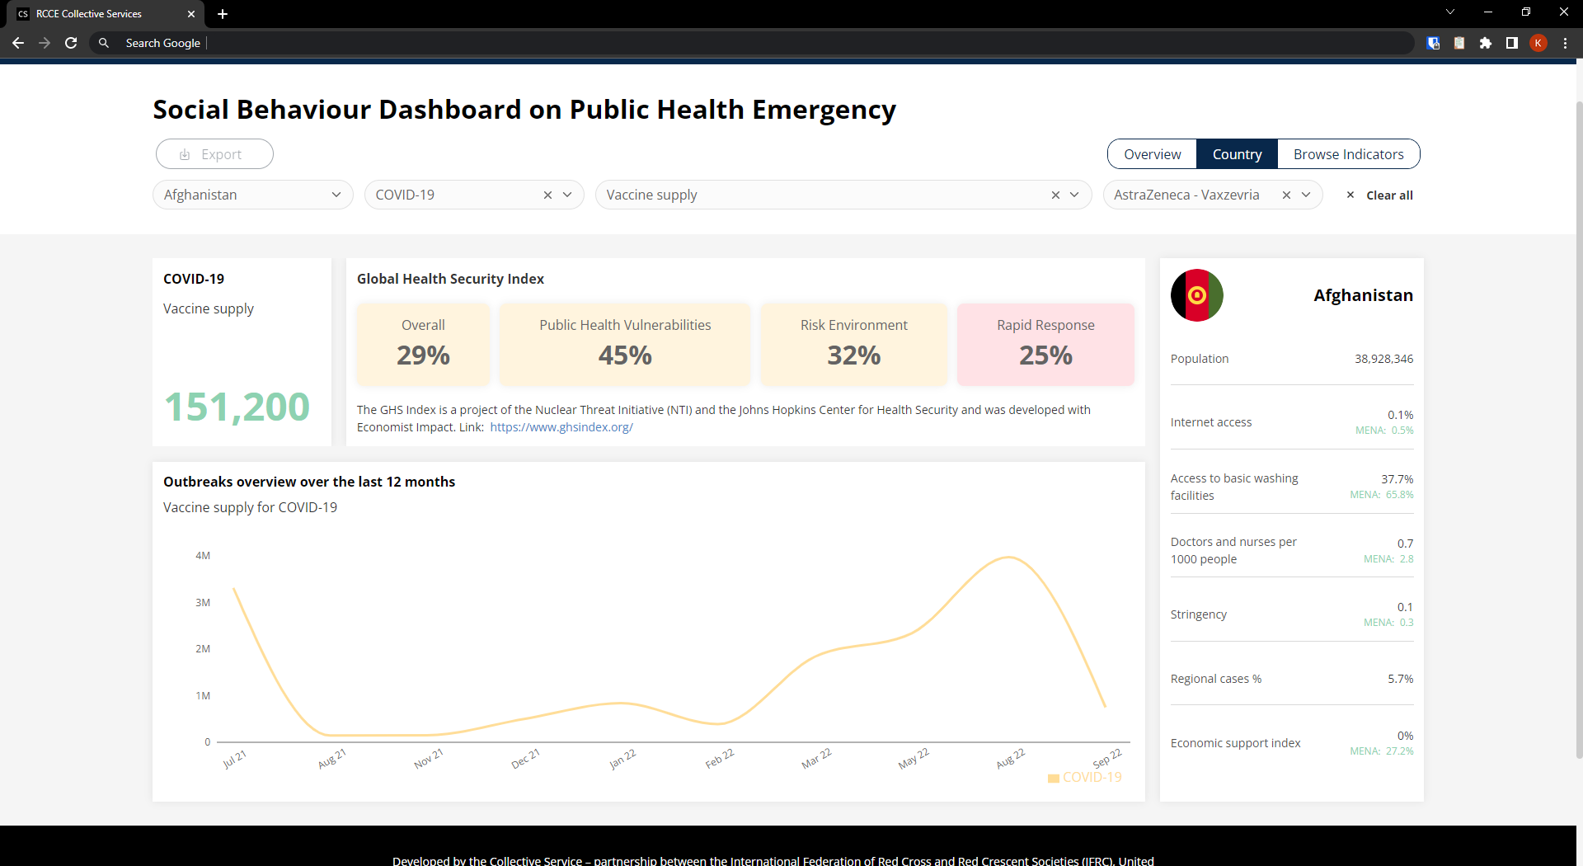The width and height of the screenshot is (1583, 866).
Task: Click the clipboard extension icon
Action: click(1459, 43)
